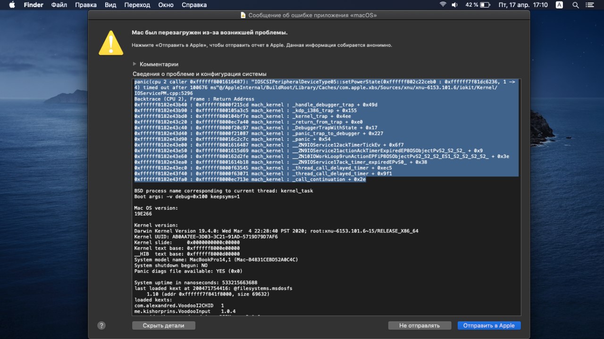Click the Darwin Kernel Version line

point(276,231)
